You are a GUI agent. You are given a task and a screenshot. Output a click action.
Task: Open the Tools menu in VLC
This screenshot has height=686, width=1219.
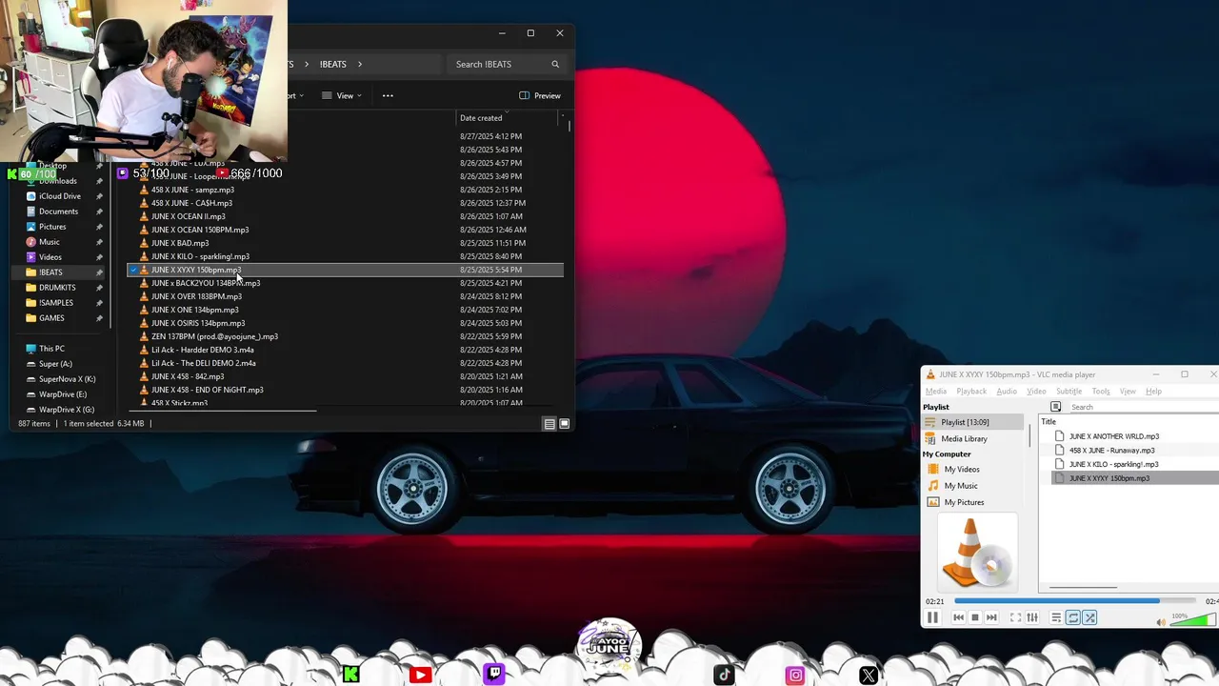click(1101, 392)
